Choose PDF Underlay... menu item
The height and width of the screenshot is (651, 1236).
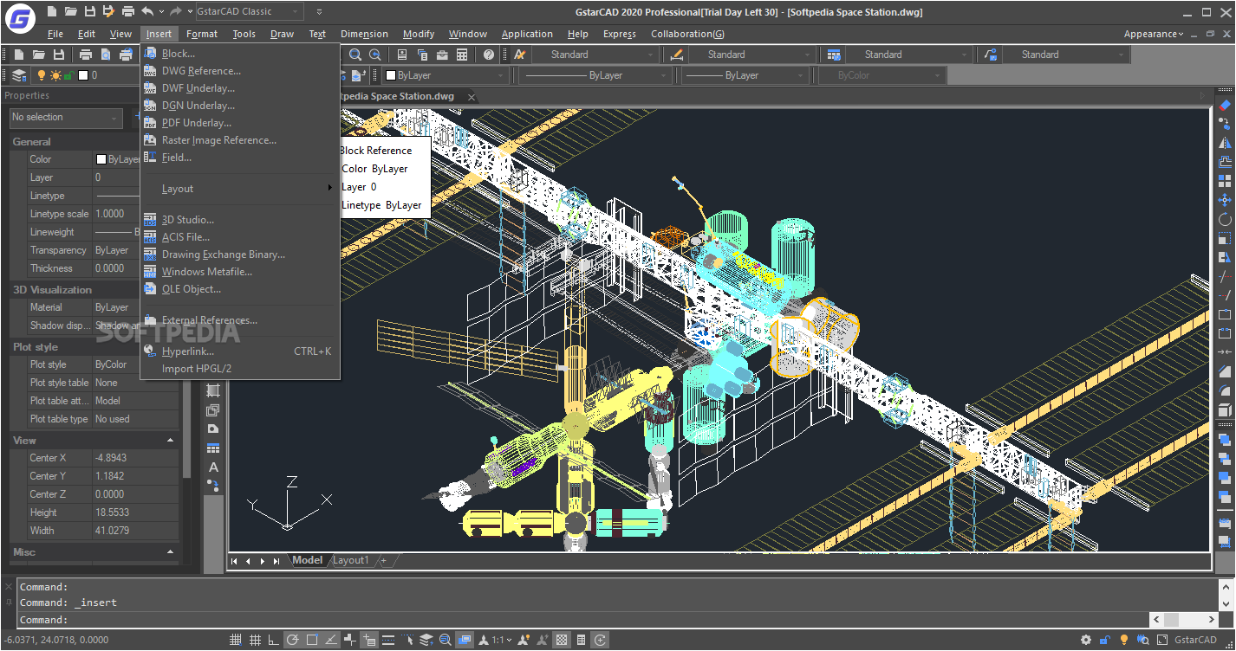(239, 123)
